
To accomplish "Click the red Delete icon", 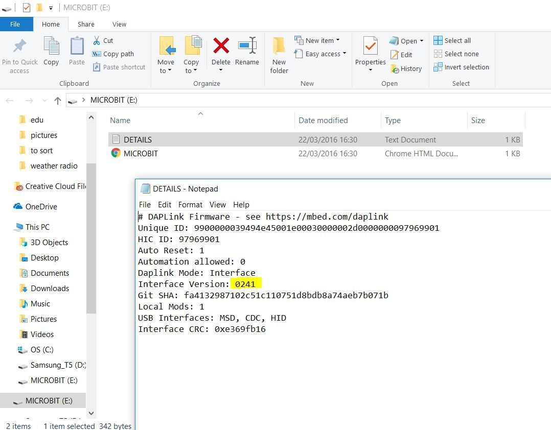I will tap(221, 45).
